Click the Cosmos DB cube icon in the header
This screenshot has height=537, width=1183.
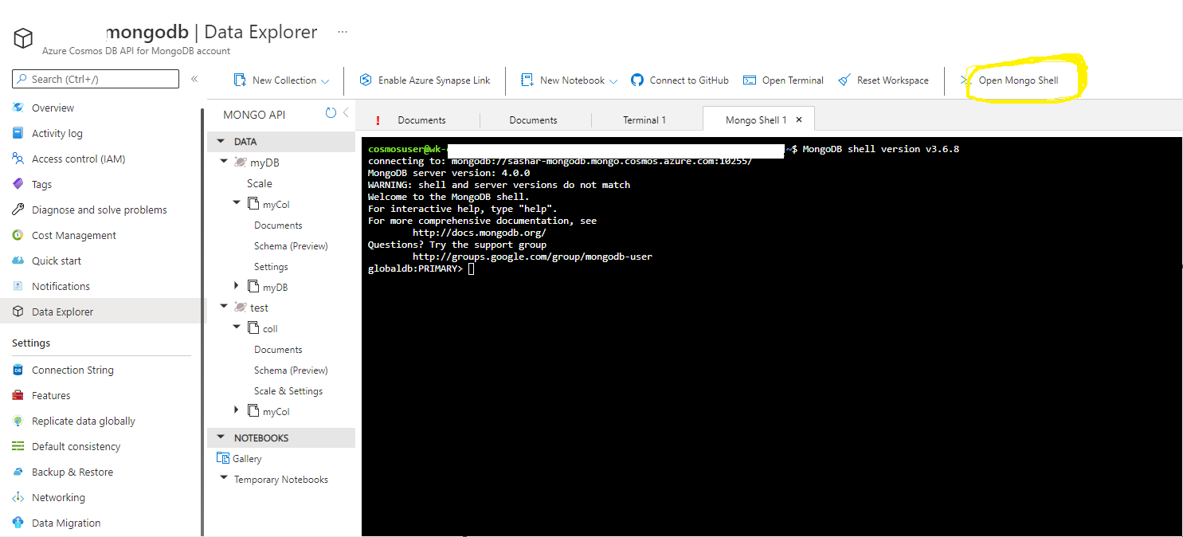click(x=23, y=38)
